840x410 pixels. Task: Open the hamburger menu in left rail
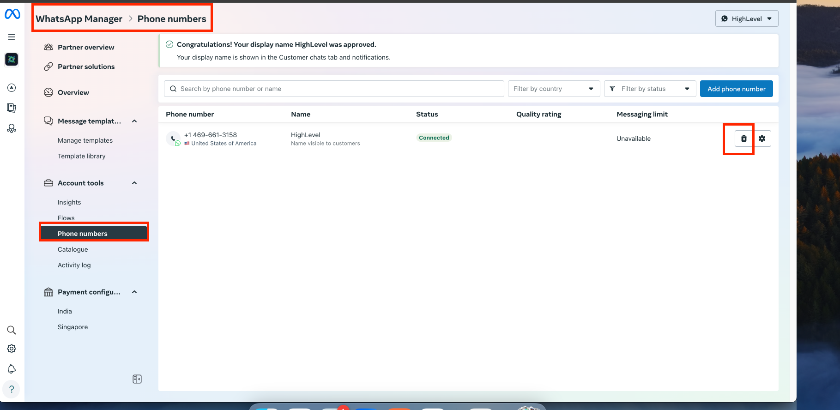12,37
